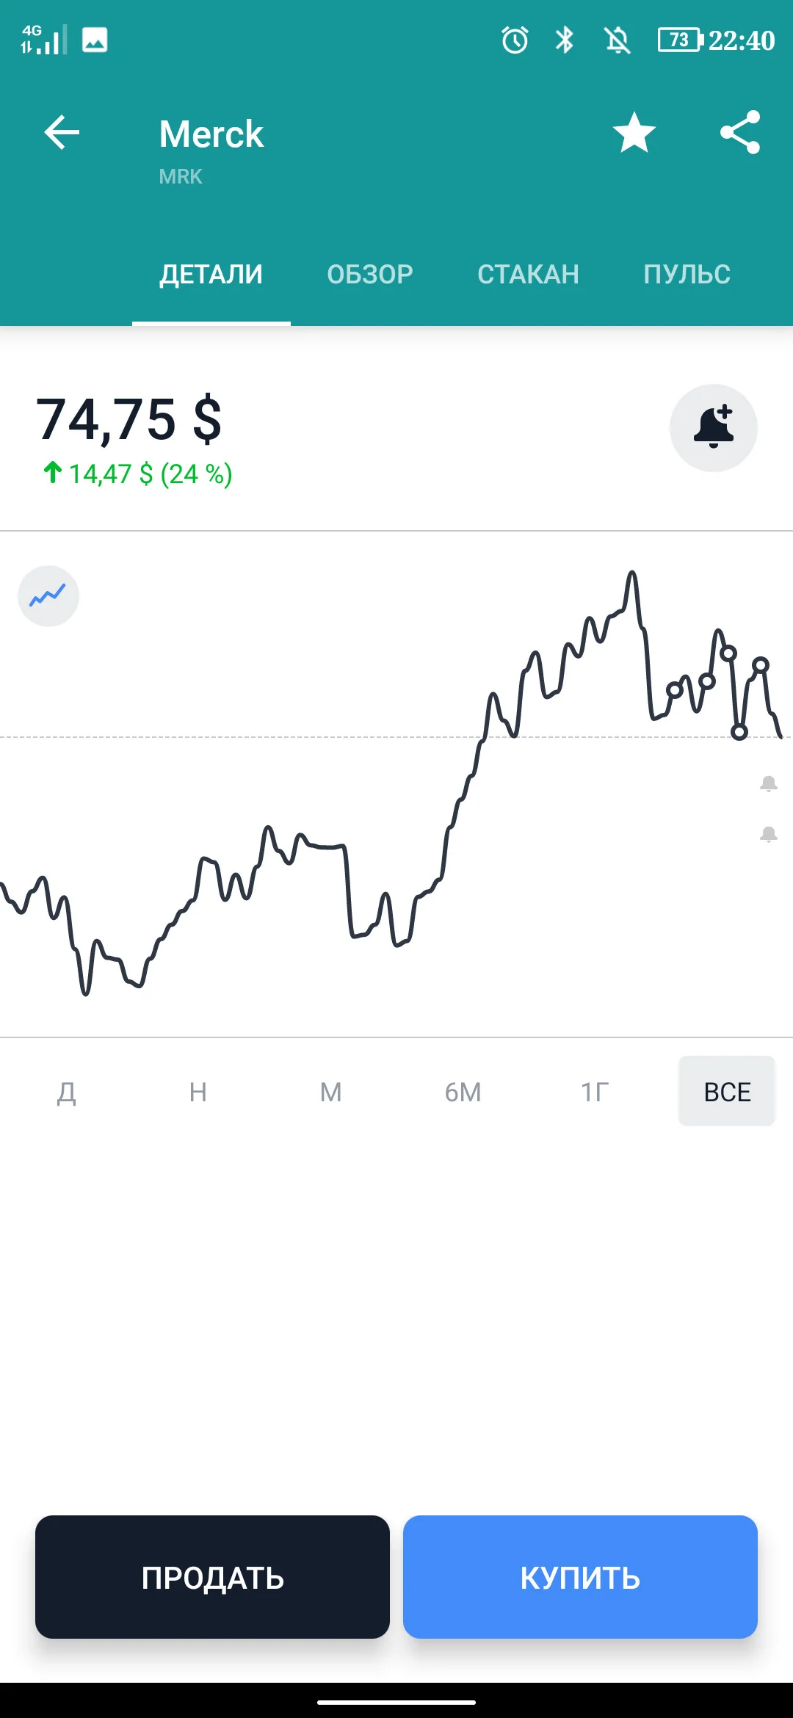Open the image notification icon
793x1718 pixels.
(95, 40)
